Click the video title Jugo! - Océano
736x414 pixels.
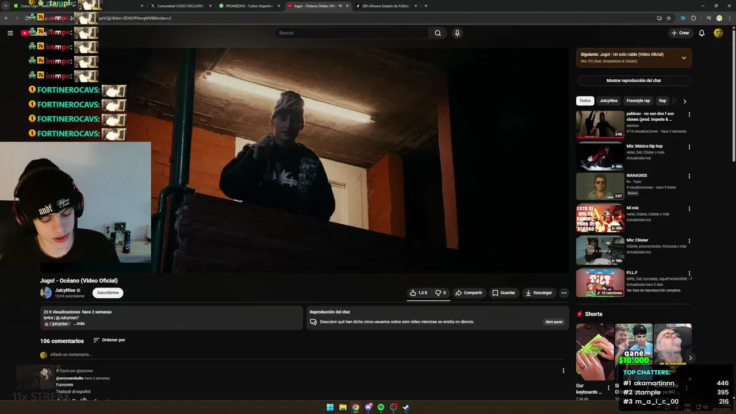[x=79, y=281]
